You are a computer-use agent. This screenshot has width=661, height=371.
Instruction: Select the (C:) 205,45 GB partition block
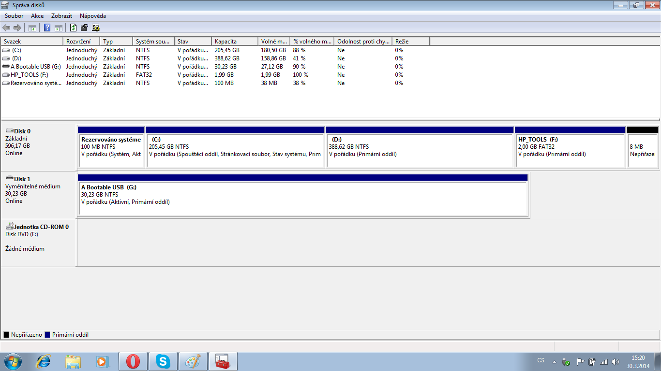(235, 147)
